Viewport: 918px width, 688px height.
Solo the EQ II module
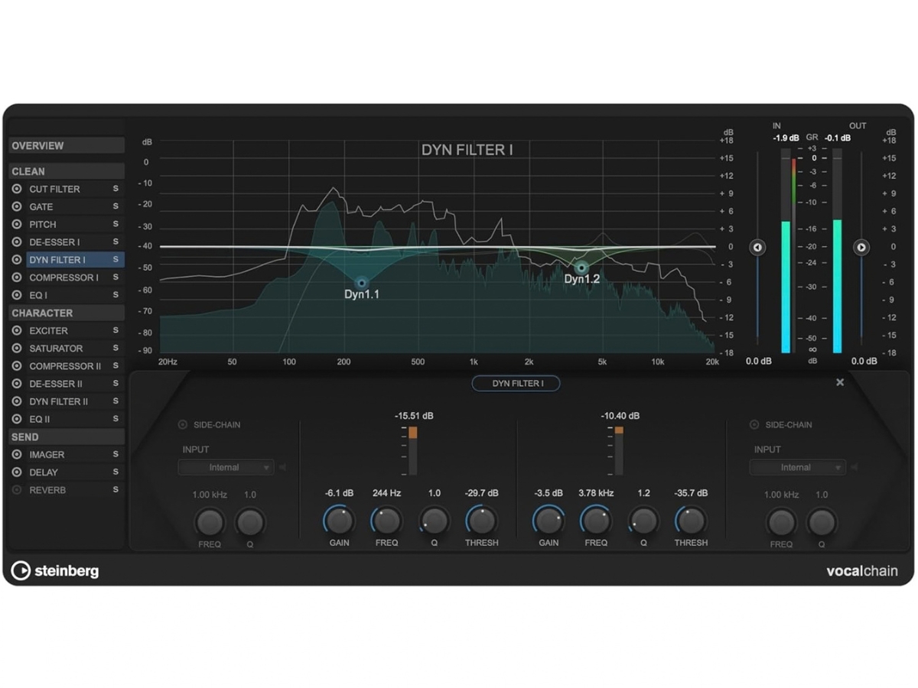[116, 419]
